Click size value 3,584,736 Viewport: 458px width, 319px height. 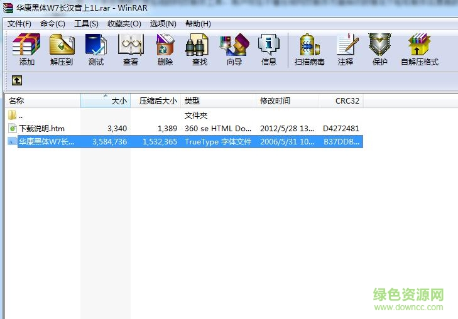pos(110,142)
